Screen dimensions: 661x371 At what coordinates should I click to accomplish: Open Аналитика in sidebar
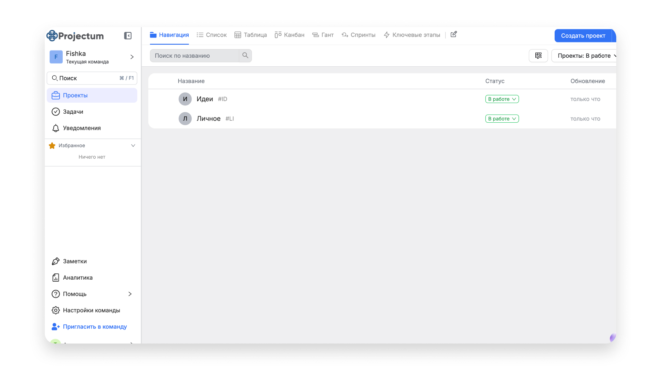pos(77,278)
